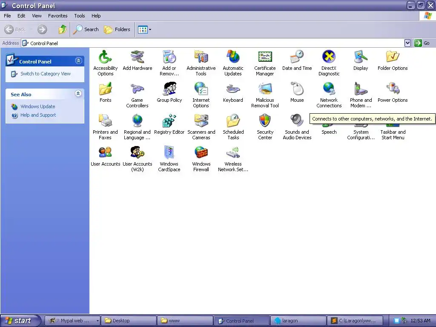Open Network Connections icon
The width and height of the screenshot is (436, 327).
(329, 89)
